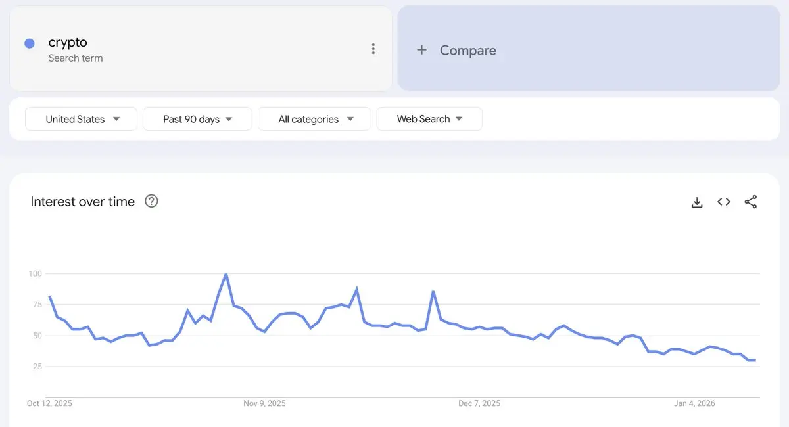789x427 pixels.
Task: Click the blue crypto color dot
Action: click(x=30, y=43)
